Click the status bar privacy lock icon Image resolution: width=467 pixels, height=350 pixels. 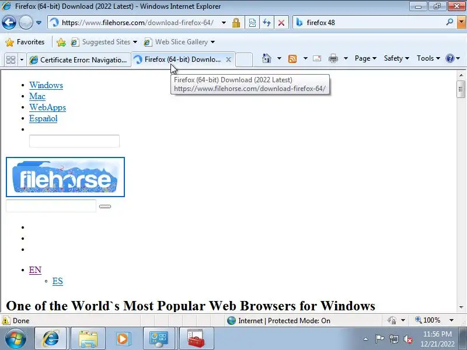pyautogui.click(x=392, y=320)
